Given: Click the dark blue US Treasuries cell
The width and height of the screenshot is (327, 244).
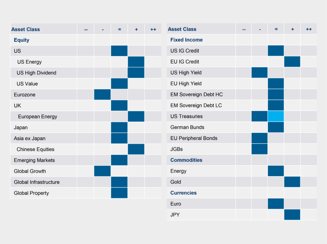Looking at the screenshot, I should 260,116.
